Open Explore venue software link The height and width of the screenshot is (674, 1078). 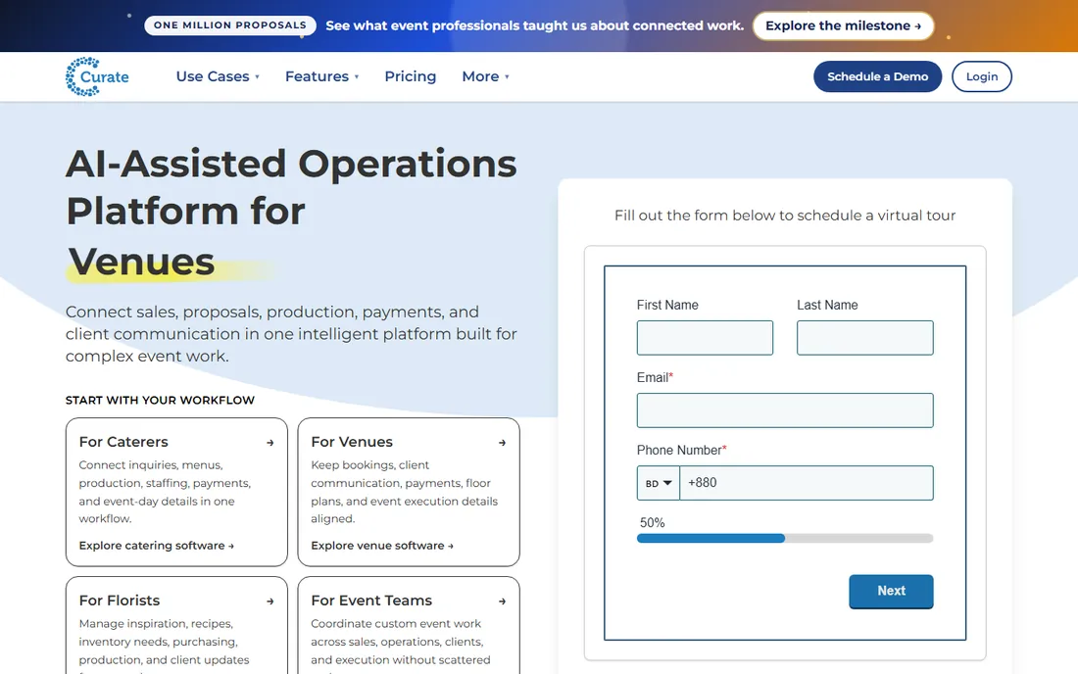[382, 546]
